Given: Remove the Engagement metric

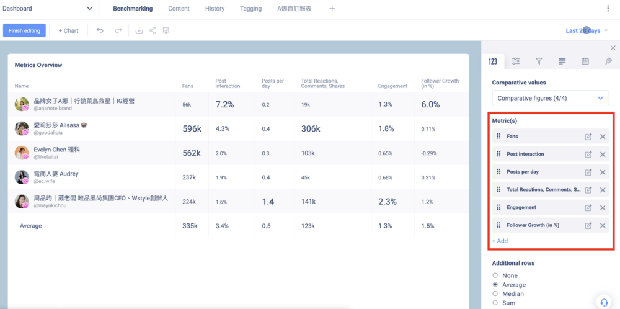Looking at the screenshot, I should coord(603,208).
